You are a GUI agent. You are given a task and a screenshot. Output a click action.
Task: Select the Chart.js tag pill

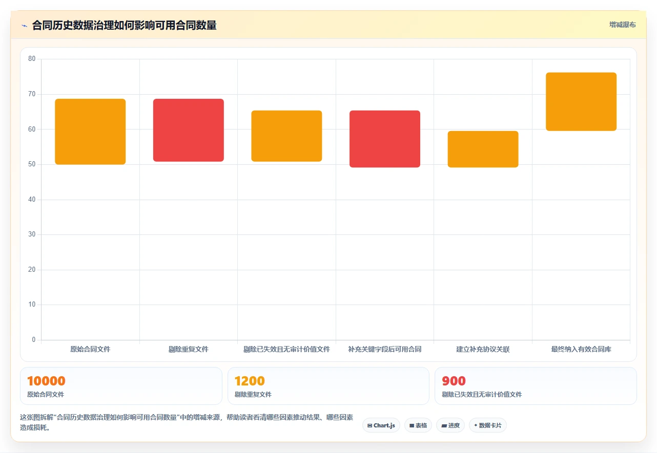(x=381, y=425)
